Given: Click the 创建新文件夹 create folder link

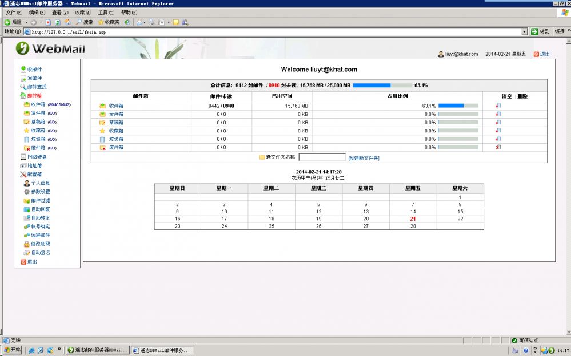Looking at the screenshot, I should [364, 158].
